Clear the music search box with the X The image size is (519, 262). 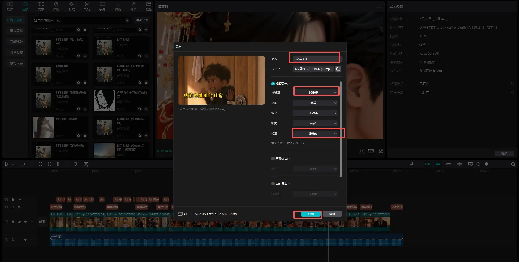[127, 21]
